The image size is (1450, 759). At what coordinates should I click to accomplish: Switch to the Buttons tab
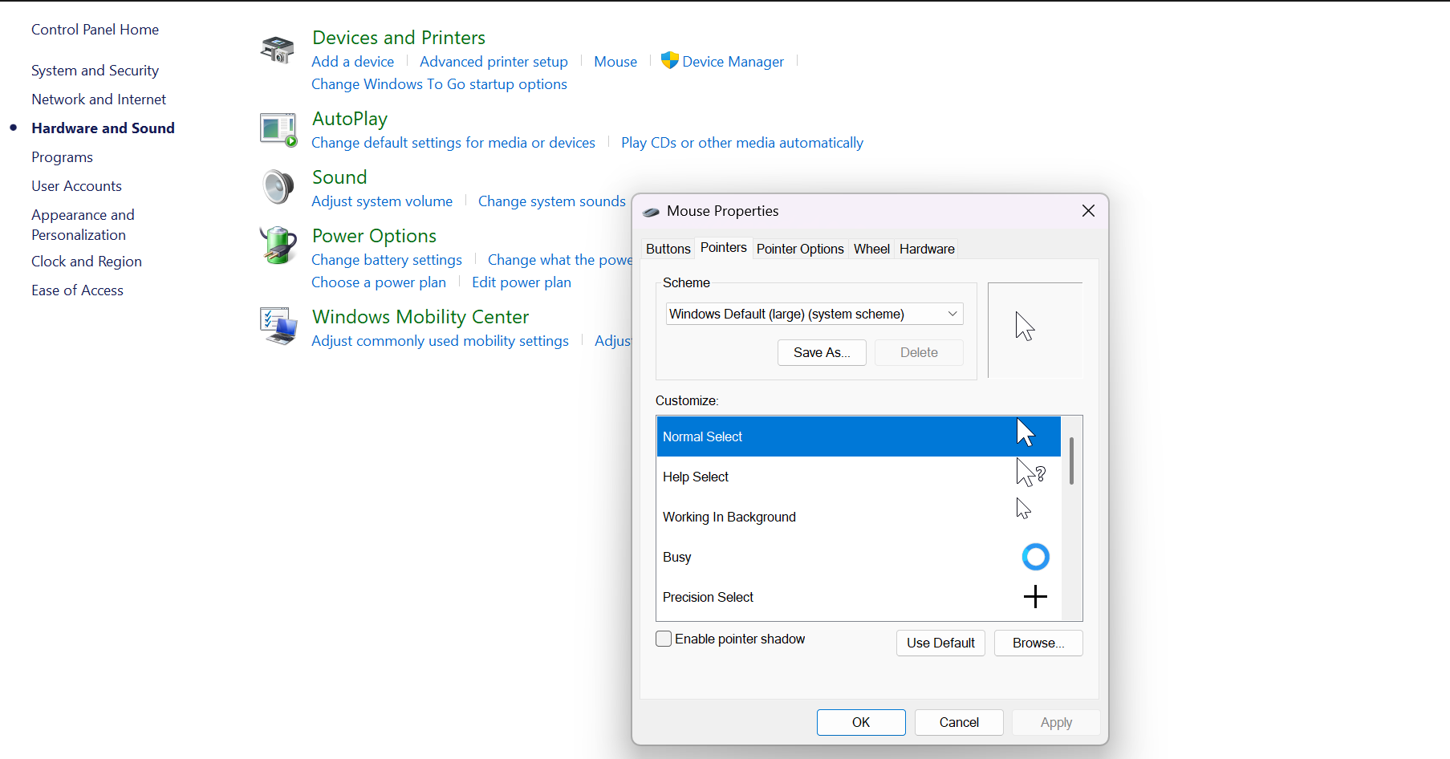[668, 249]
